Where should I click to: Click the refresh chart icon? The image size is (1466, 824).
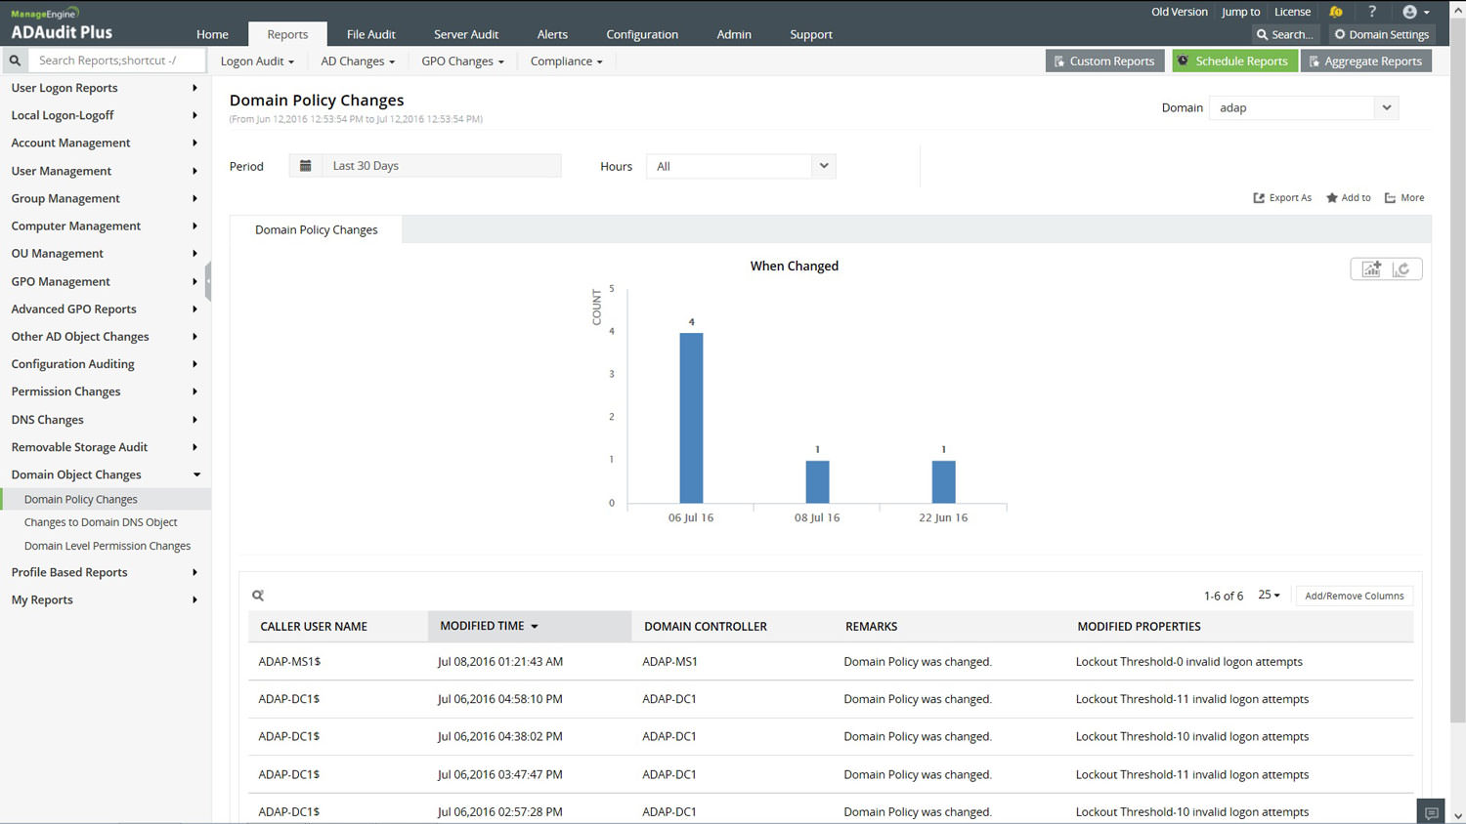1401,269
